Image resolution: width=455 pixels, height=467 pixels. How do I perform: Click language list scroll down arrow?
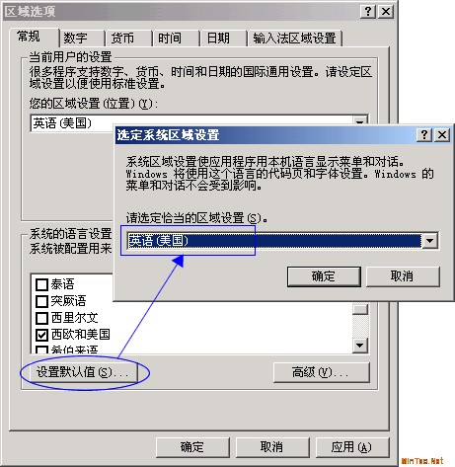pyautogui.click(x=360, y=346)
